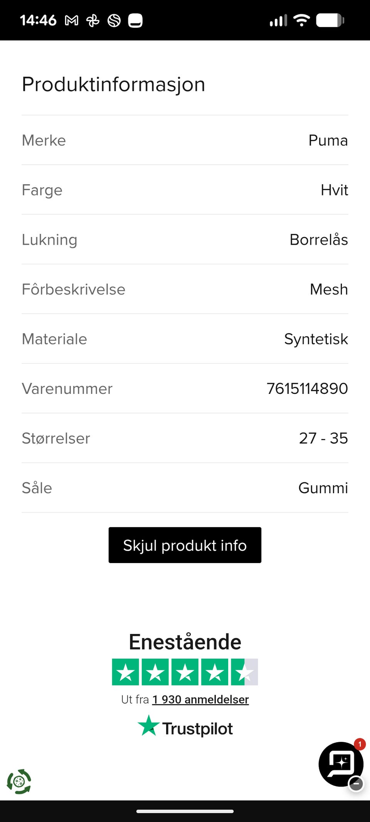This screenshot has height=822, width=370.
Task: Tap the Størrelser 27 - 35 row
Action: [x=185, y=438]
